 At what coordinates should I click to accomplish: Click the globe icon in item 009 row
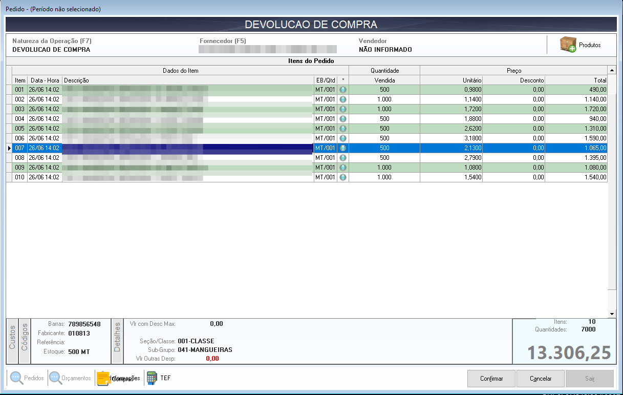tap(343, 167)
